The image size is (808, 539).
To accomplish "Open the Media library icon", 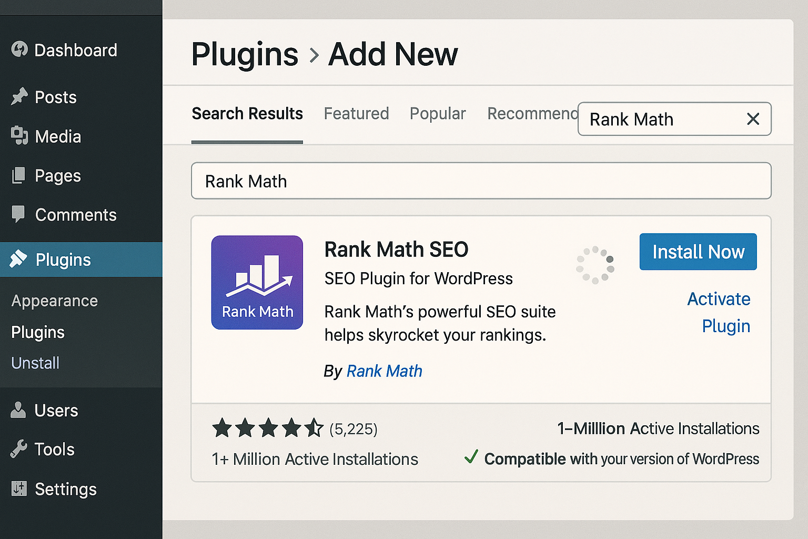I will coord(19,136).
